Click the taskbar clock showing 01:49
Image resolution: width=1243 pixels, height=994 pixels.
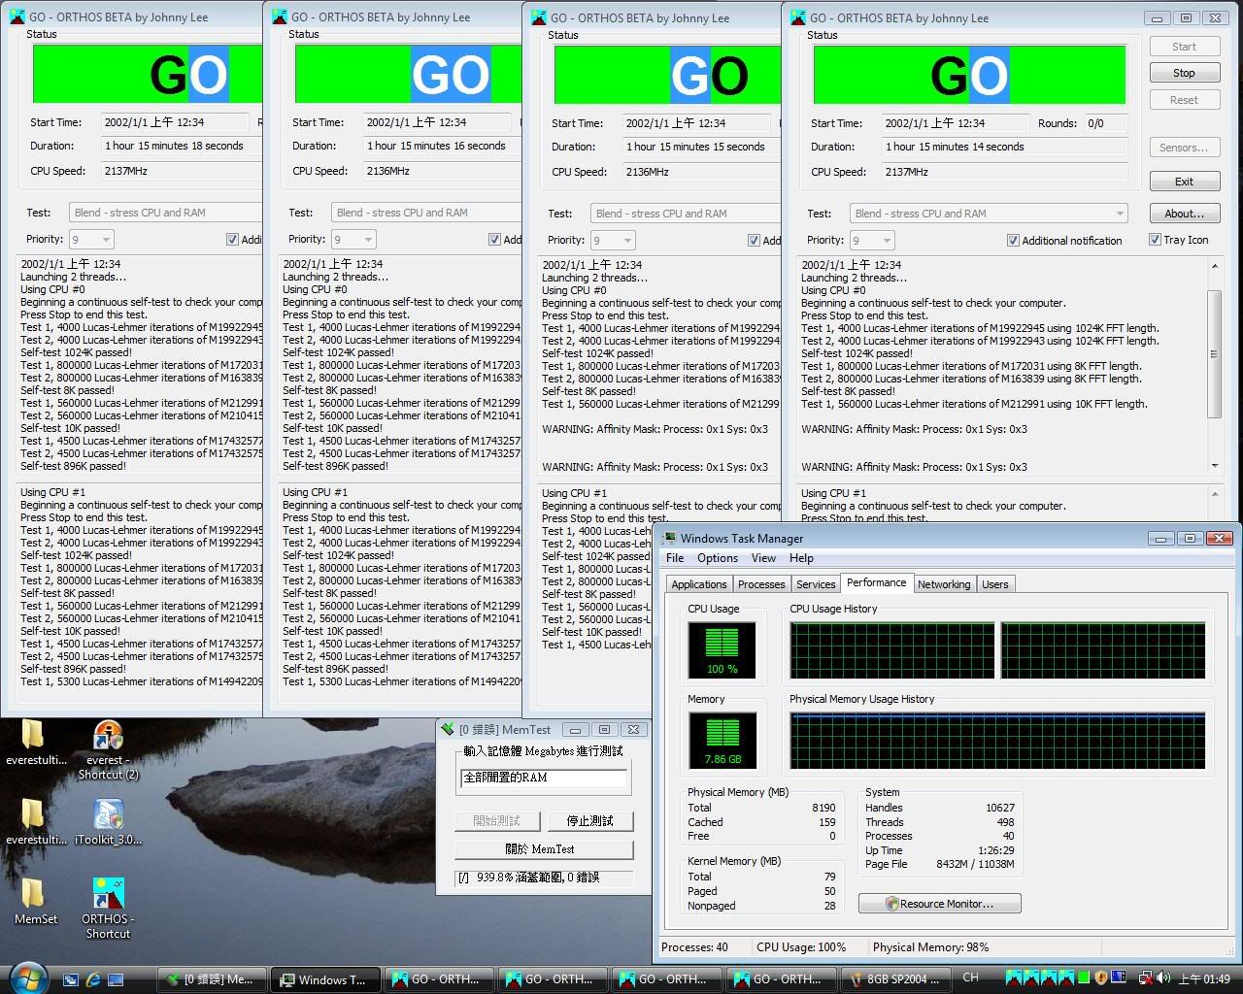1204,978
